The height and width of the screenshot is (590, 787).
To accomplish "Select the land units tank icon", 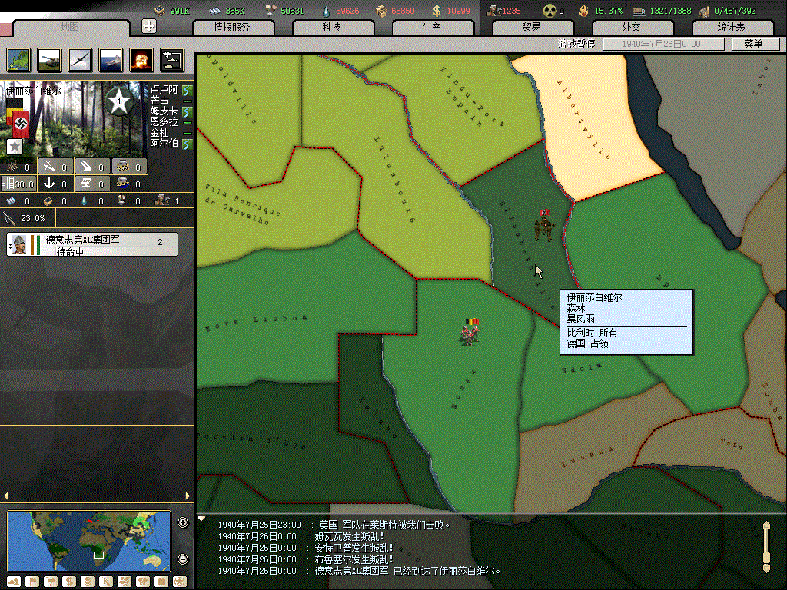I will [x=50, y=60].
